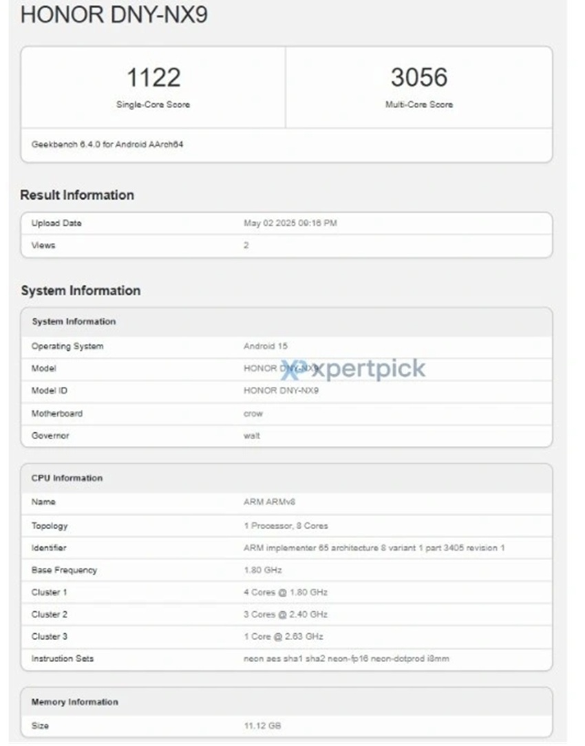Select the 11.12 GB memory size value
This screenshot has height=746, width=585.
coord(262,726)
